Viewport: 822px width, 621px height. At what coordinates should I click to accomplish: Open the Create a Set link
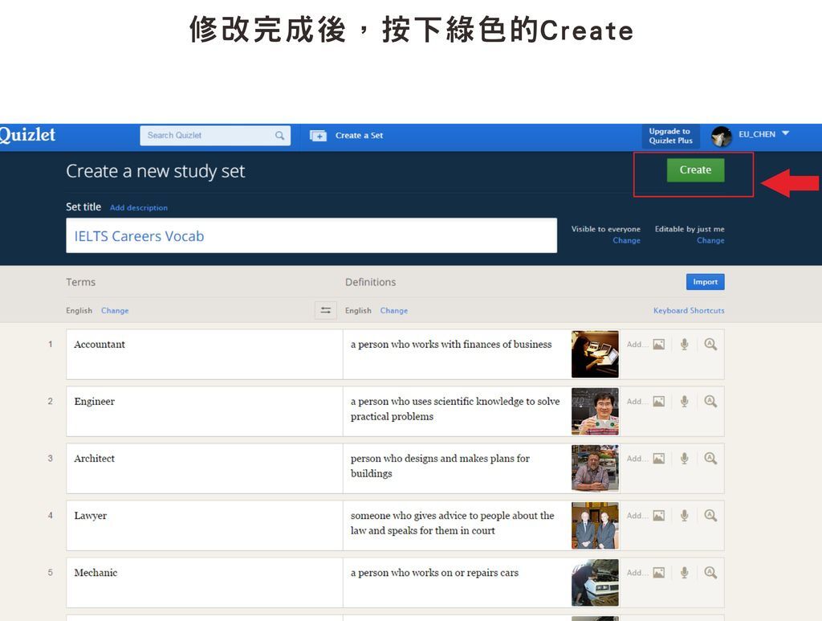[359, 135]
